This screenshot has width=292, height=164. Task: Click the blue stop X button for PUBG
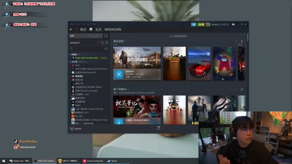119,74
